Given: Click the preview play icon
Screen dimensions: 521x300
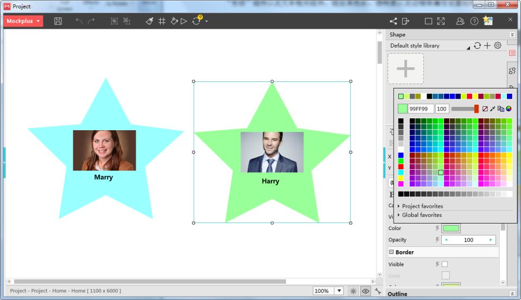Looking at the screenshot, I should click(184, 21).
